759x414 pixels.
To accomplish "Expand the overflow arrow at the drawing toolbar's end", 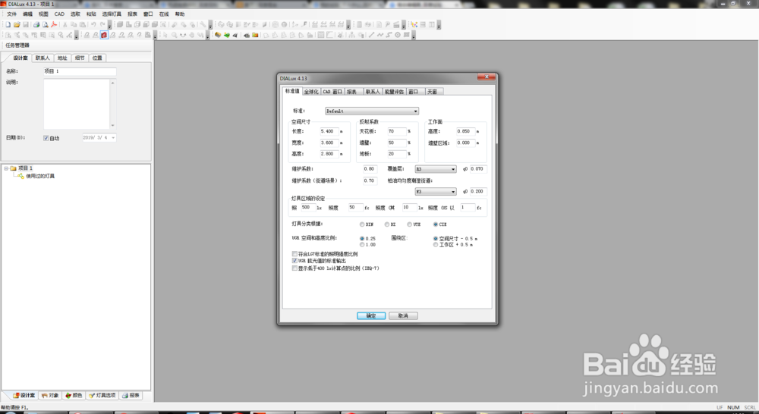I will tap(414, 35).
